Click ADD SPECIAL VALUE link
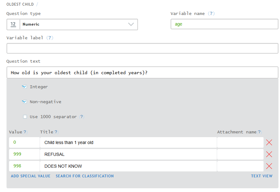The height and width of the screenshot is (192, 280). coord(30,176)
